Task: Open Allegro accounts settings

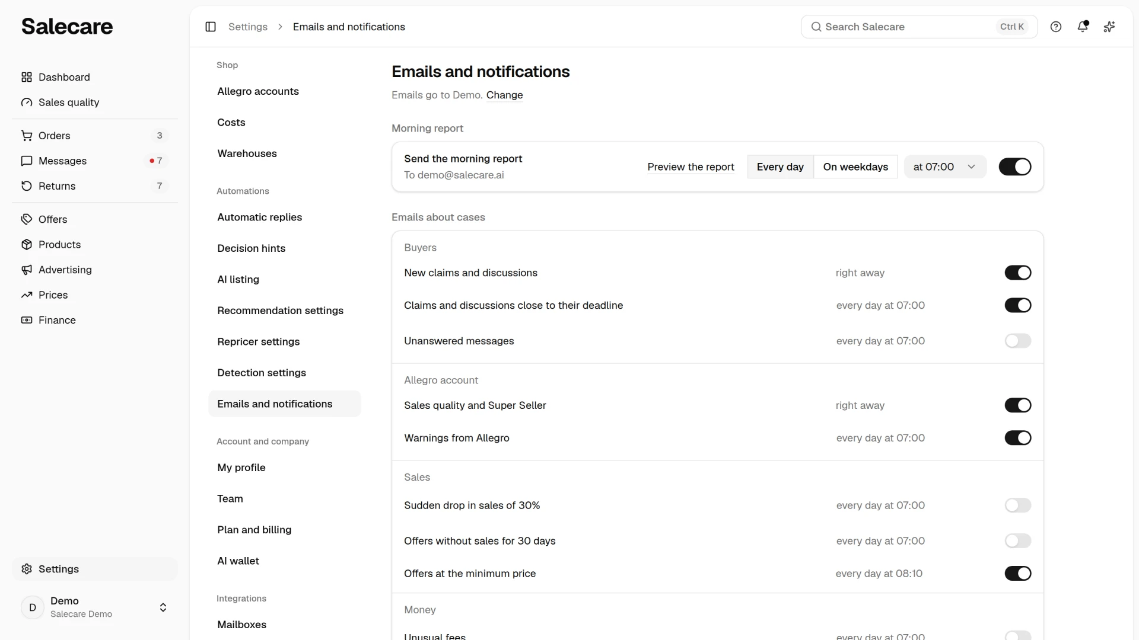Action: (284, 91)
